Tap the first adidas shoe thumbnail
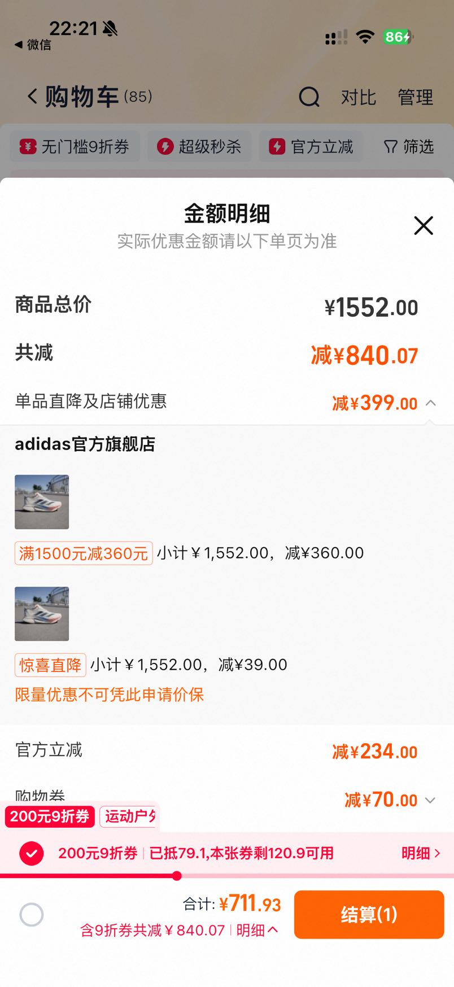Image resolution: width=454 pixels, height=987 pixels. coord(42,502)
